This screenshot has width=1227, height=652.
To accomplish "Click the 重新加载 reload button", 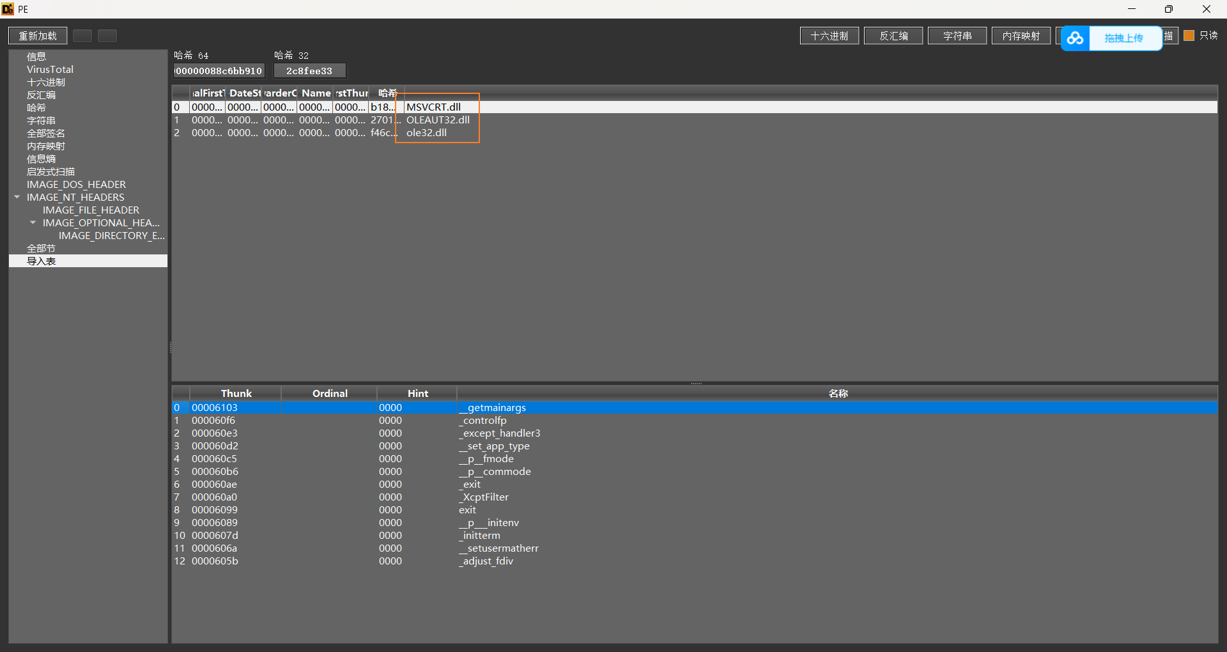I will (x=38, y=36).
